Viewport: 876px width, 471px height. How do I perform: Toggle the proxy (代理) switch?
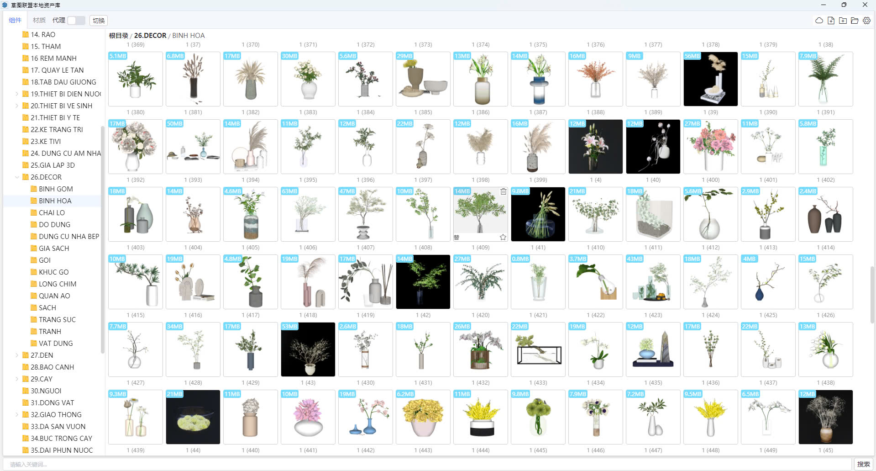pos(76,21)
